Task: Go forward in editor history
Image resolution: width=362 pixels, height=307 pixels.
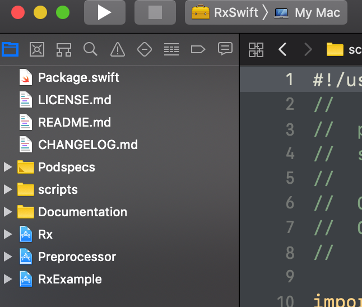Action: (x=308, y=49)
